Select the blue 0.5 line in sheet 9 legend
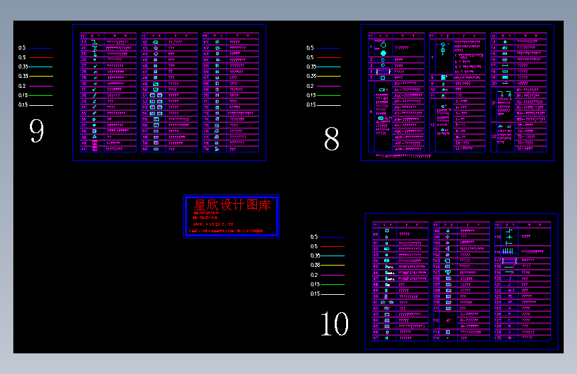The image size is (577, 374). [x=41, y=48]
